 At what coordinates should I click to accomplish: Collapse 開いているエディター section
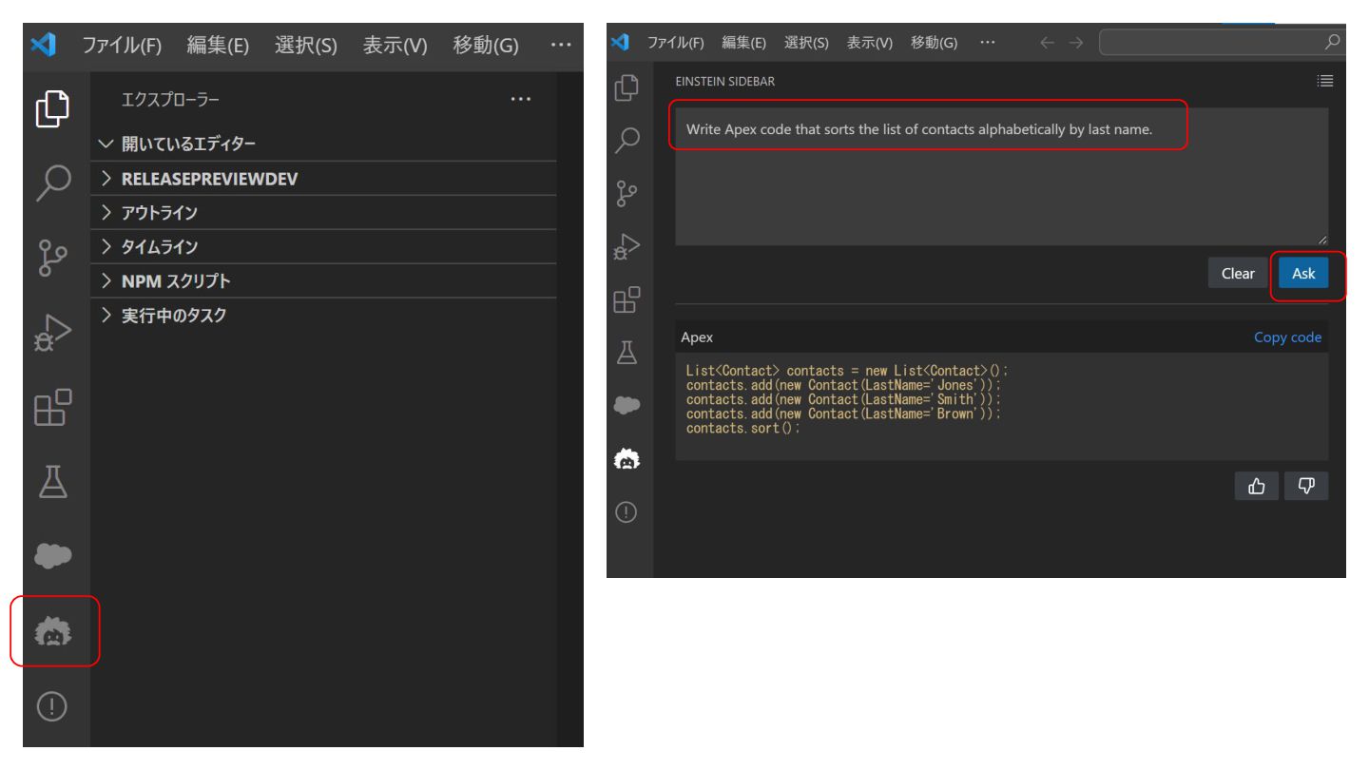click(x=323, y=144)
